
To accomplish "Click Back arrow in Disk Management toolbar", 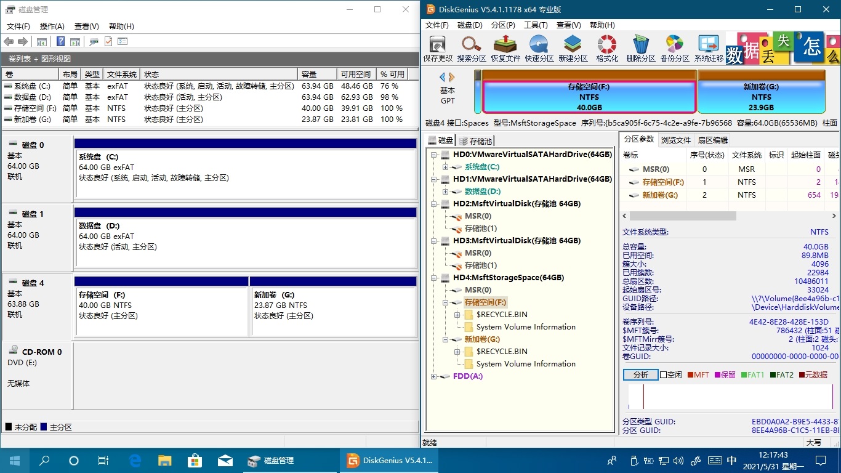I will (x=9, y=42).
